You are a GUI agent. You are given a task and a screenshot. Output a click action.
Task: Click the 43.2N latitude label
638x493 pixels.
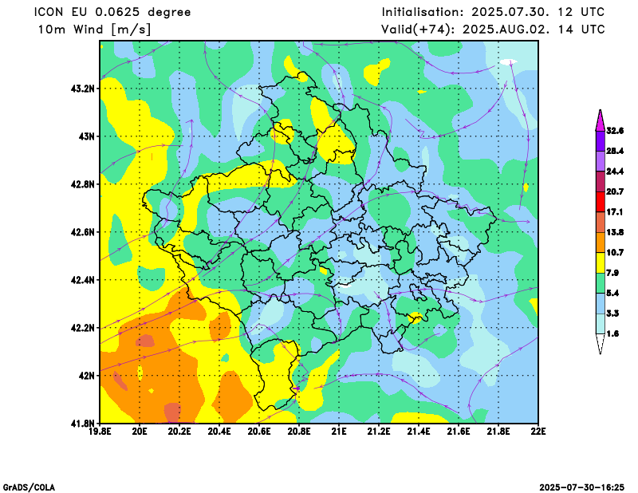click(x=83, y=89)
